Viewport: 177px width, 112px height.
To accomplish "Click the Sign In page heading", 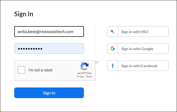I will [x=24, y=14].
